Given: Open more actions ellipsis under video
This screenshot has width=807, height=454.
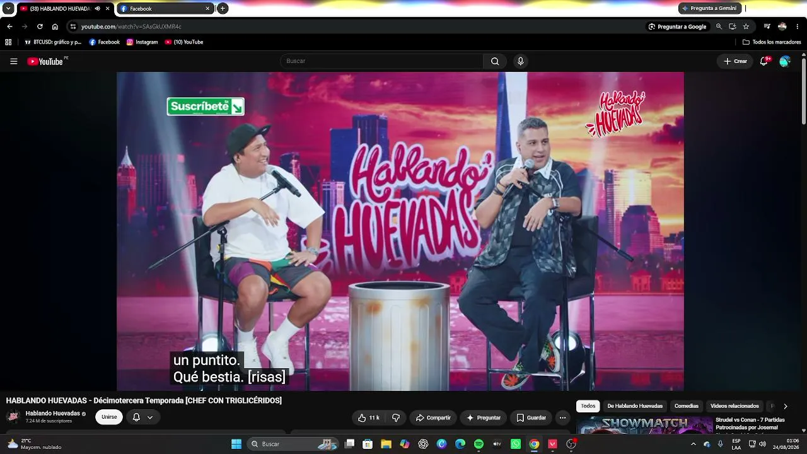Looking at the screenshot, I should pyautogui.click(x=562, y=417).
